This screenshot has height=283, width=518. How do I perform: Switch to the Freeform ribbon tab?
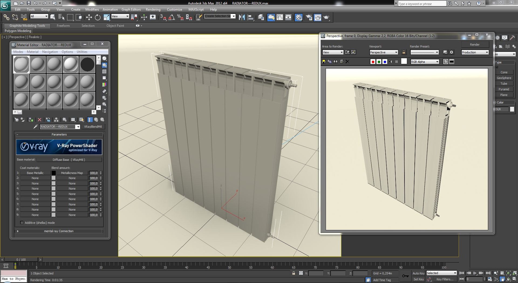coord(63,26)
